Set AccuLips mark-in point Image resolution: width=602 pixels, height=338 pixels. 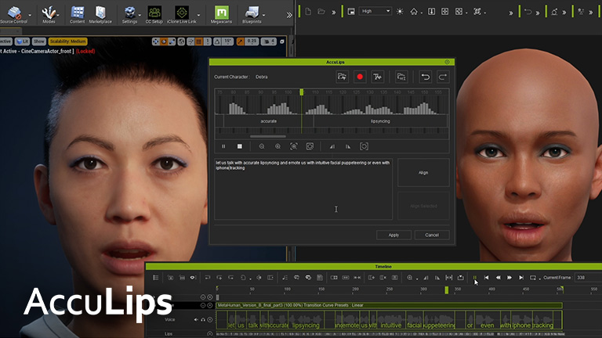[x=332, y=146]
